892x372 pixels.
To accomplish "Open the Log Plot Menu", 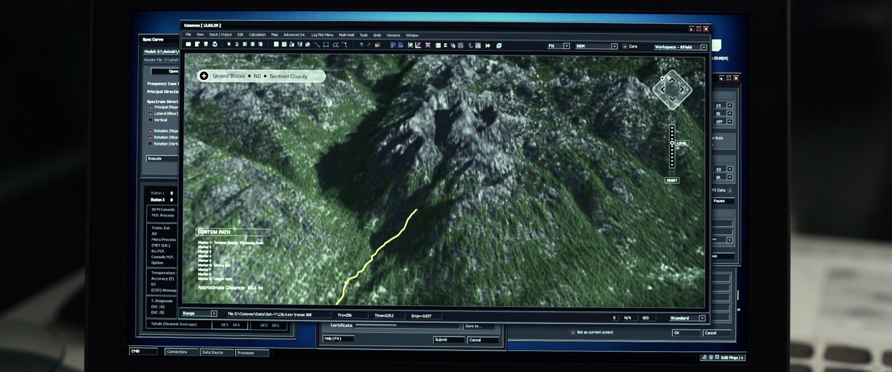I will tap(322, 35).
